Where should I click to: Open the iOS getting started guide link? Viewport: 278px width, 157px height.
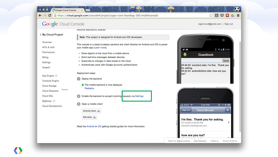[x=99, y=127]
